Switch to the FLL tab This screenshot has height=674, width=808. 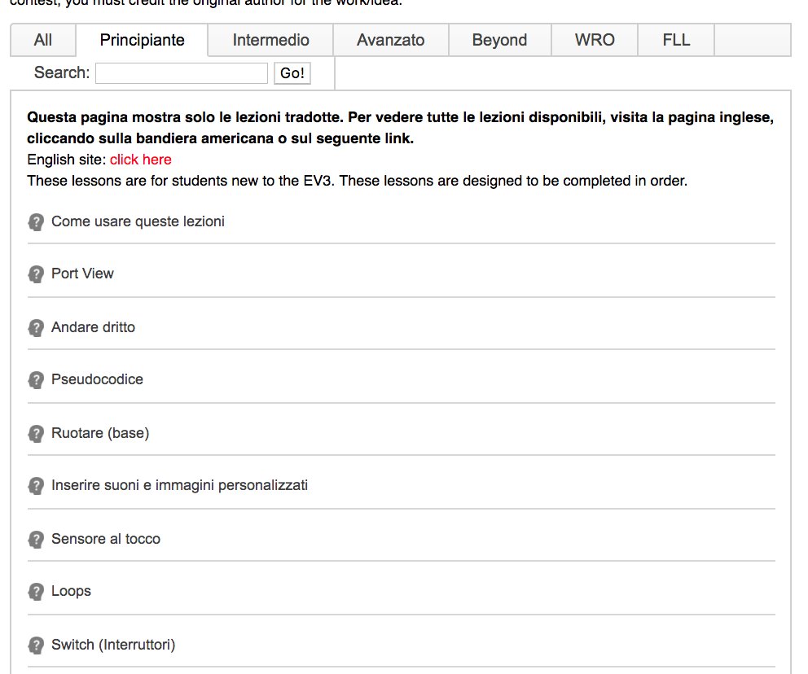(x=676, y=40)
